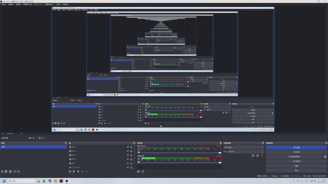Open 设置 settings in the Controls panel

pyautogui.click(x=296, y=166)
